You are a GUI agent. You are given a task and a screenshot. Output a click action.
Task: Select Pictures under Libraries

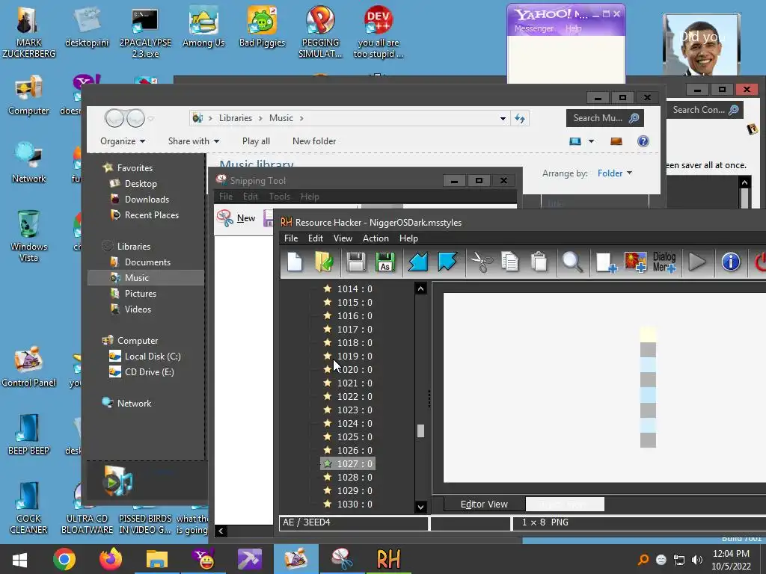point(140,293)
